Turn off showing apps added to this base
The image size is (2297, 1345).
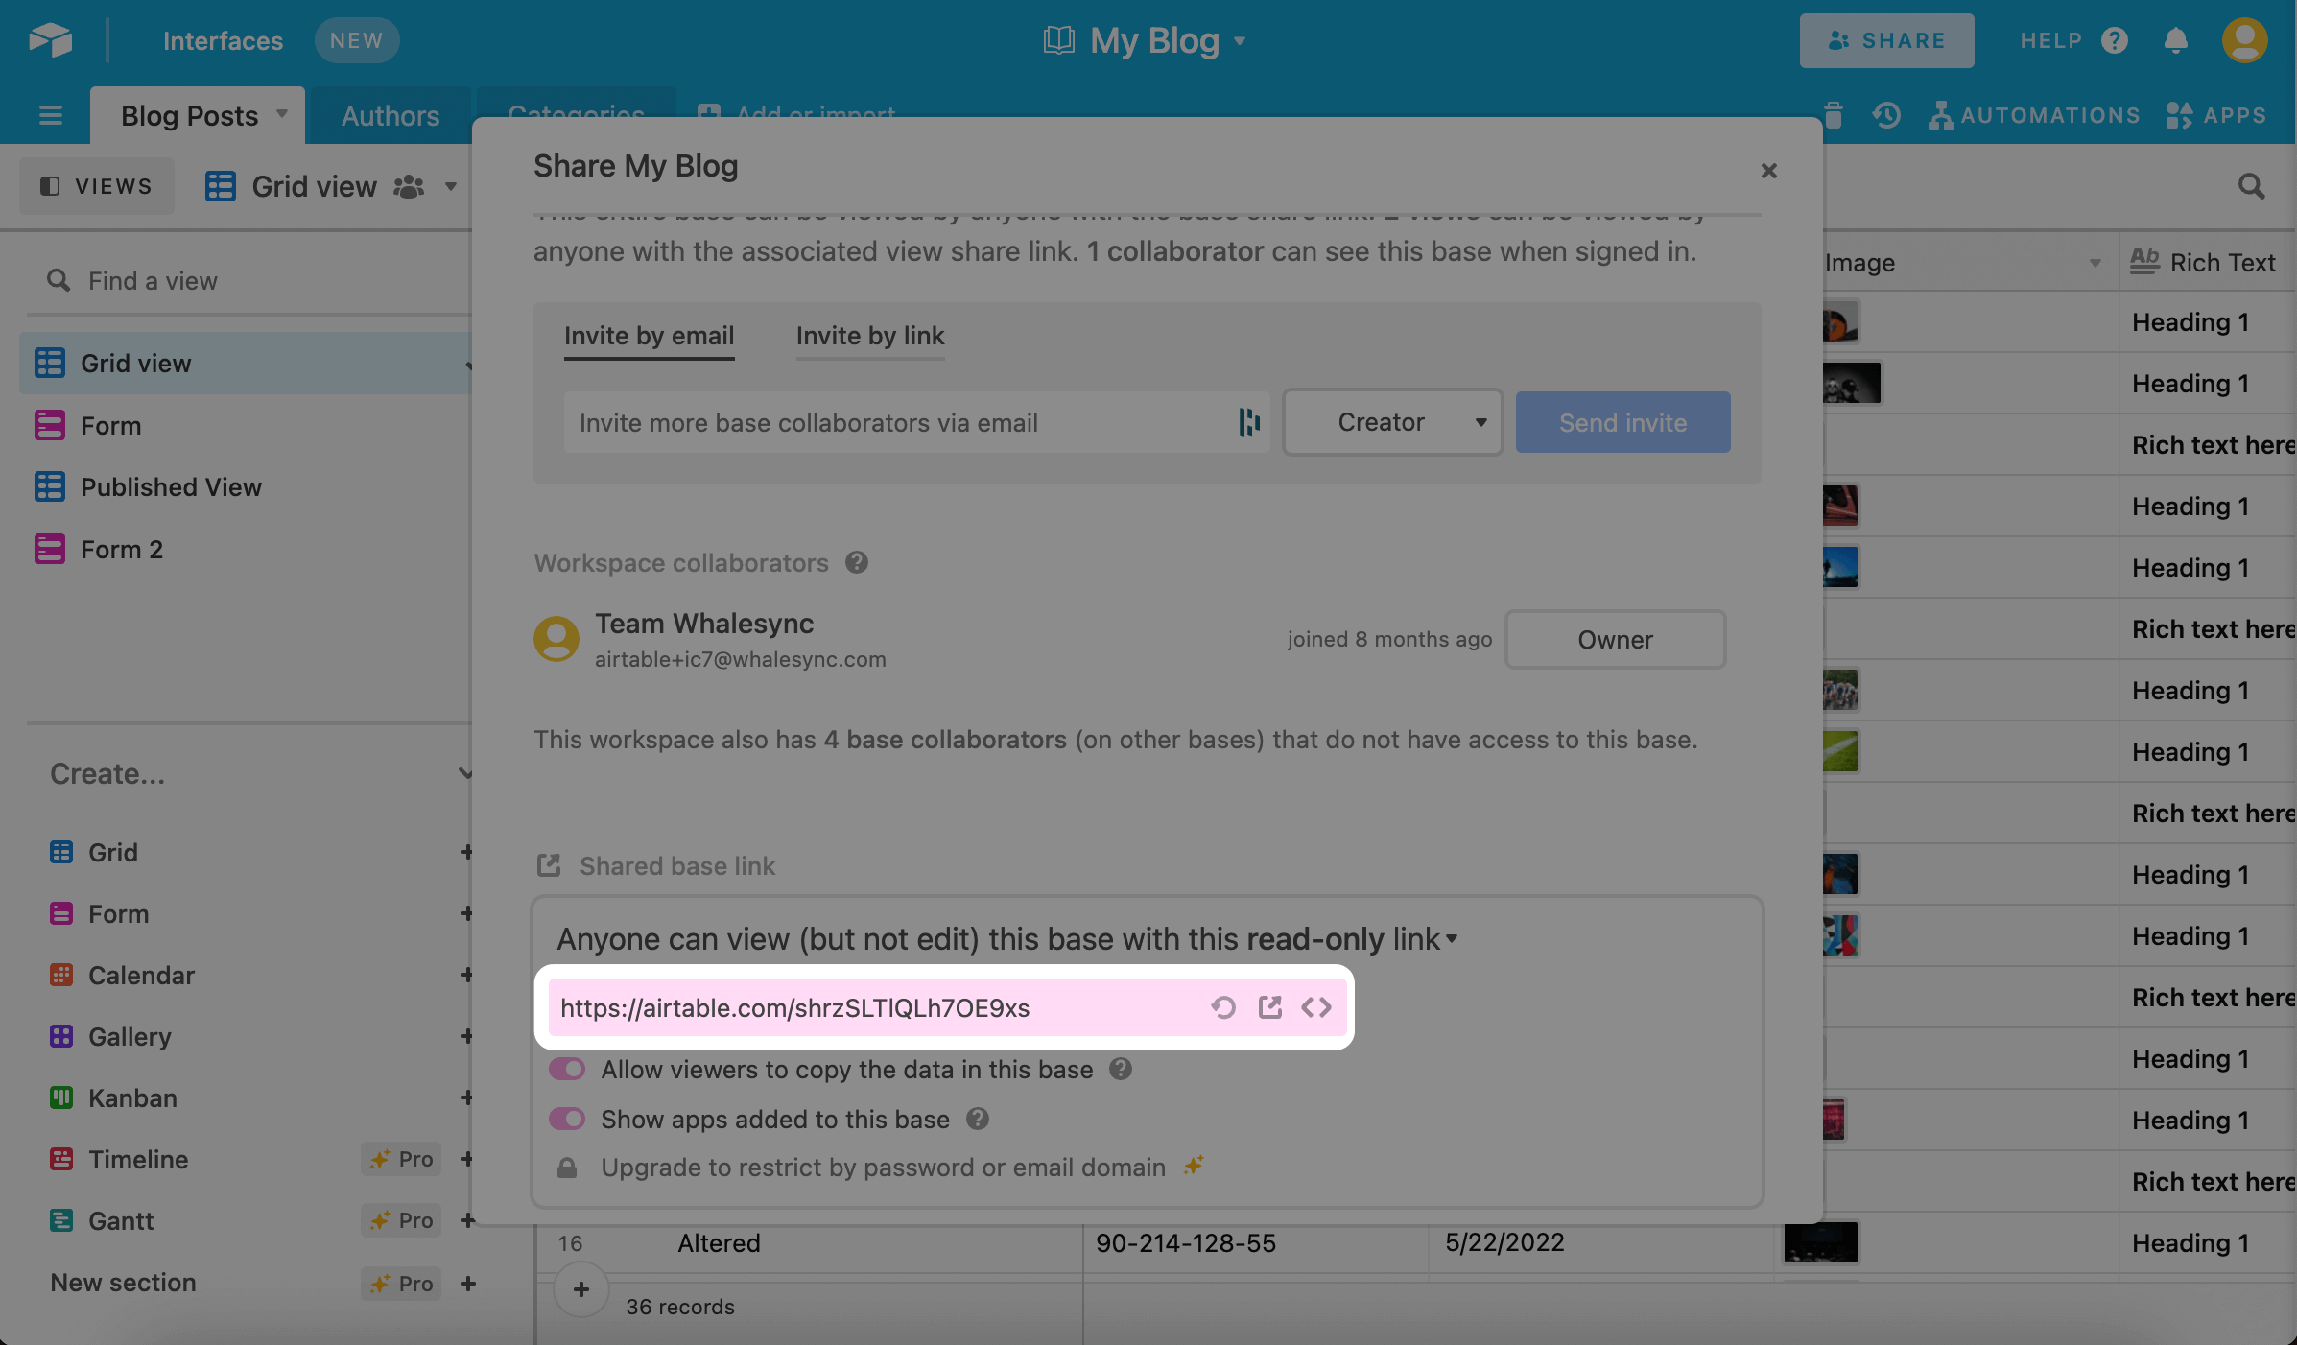click(x=567, y=1119)
